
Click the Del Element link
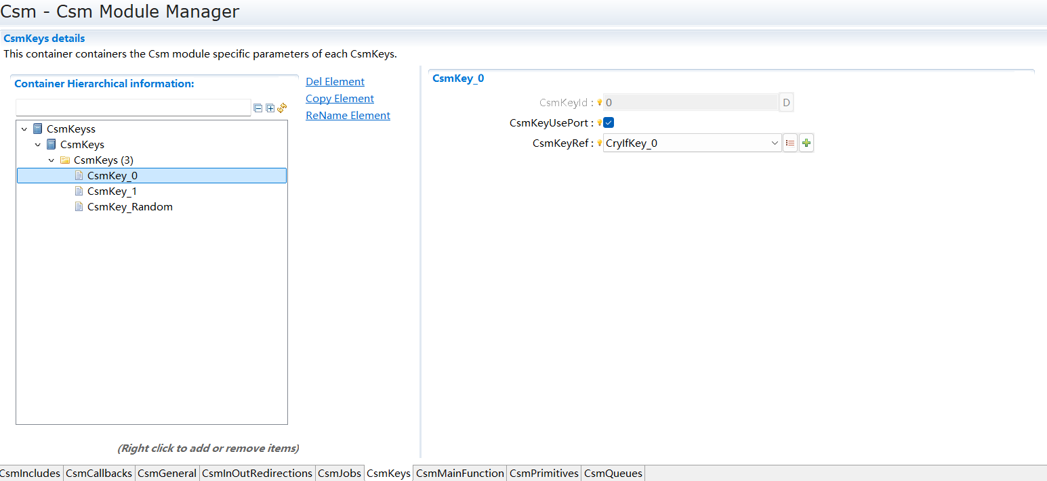(x=335, y=82)
